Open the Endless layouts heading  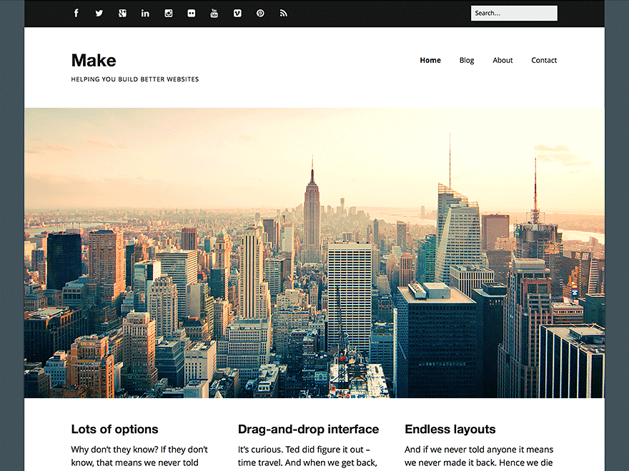coord(450,429)
